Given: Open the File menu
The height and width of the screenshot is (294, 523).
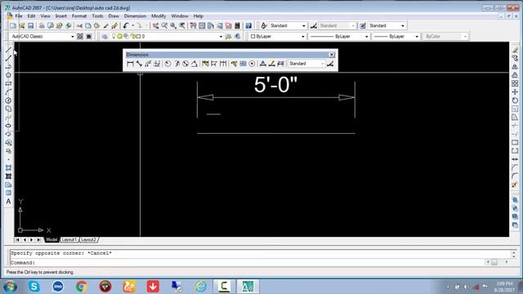Looking at the screenshot, I should pos(19,16).
